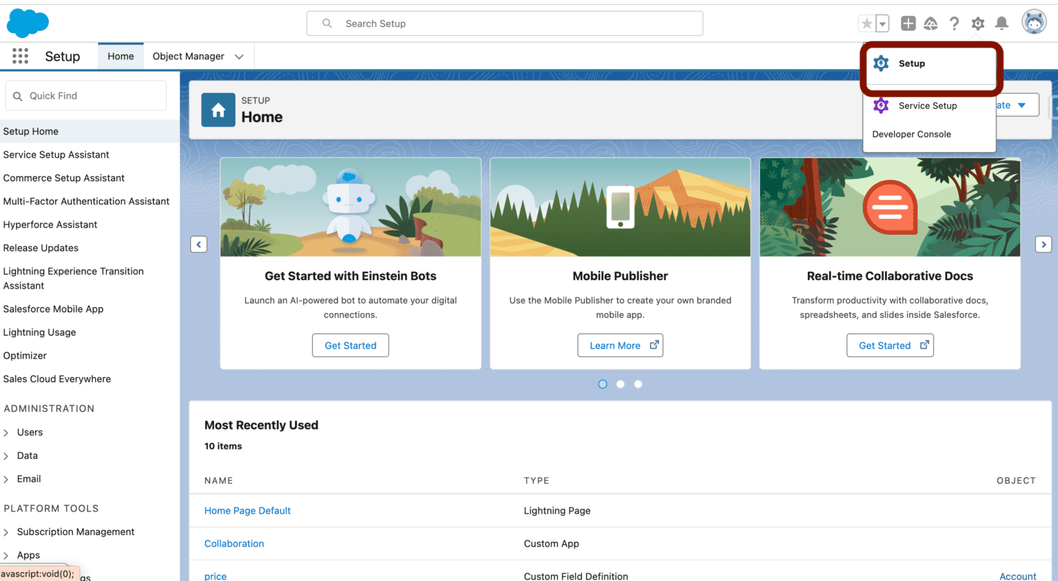Click the Setup gear icon in the header
The image size is (1058, 581).
pyautogui.click(x=977, y=23)
